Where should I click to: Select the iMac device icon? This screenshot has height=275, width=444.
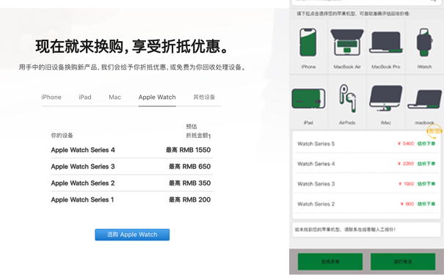pyautogui.click(x=386, y=98)
